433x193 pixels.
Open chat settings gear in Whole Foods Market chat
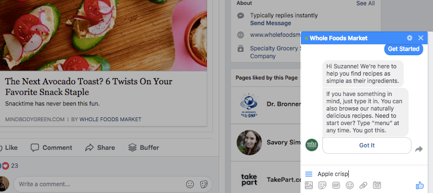(x=409, y=38)
